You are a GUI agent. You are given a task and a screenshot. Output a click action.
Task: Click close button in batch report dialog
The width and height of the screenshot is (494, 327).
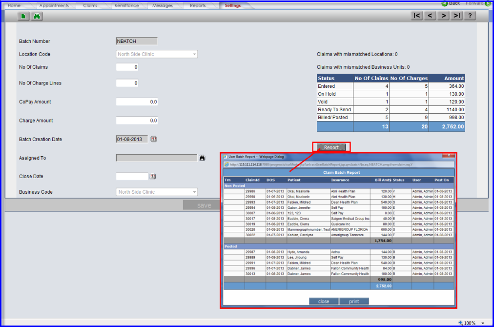pyautogui.click(x=324, y=302)
